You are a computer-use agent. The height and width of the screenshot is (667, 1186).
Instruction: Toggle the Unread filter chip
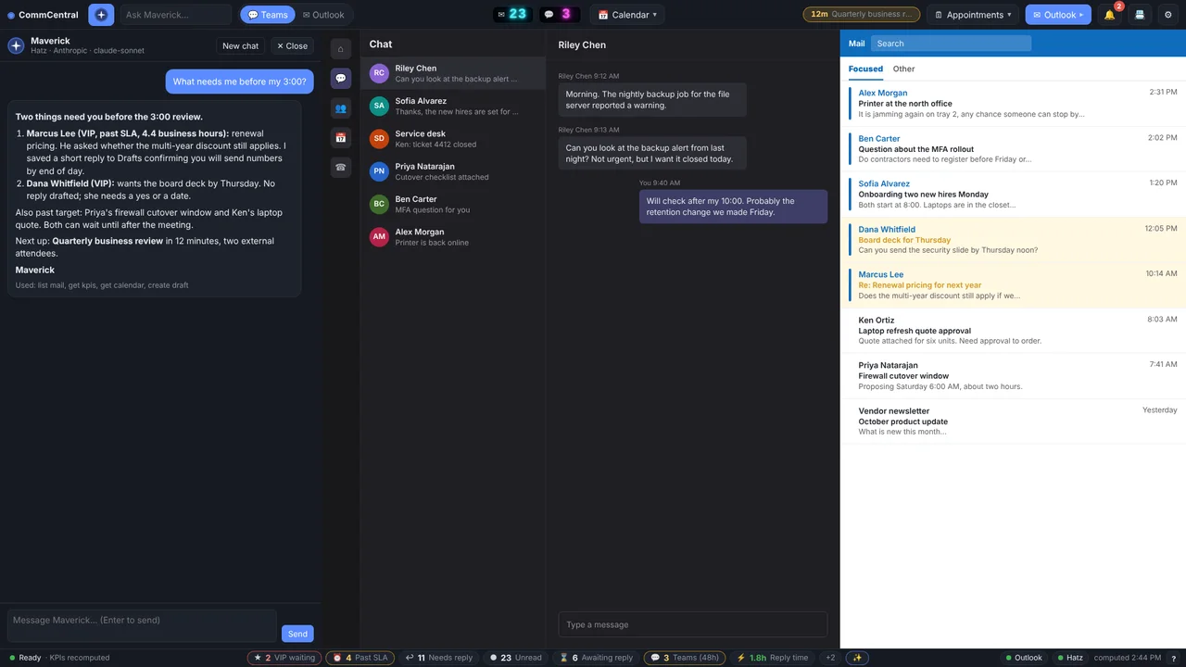[x=516, y=658]
